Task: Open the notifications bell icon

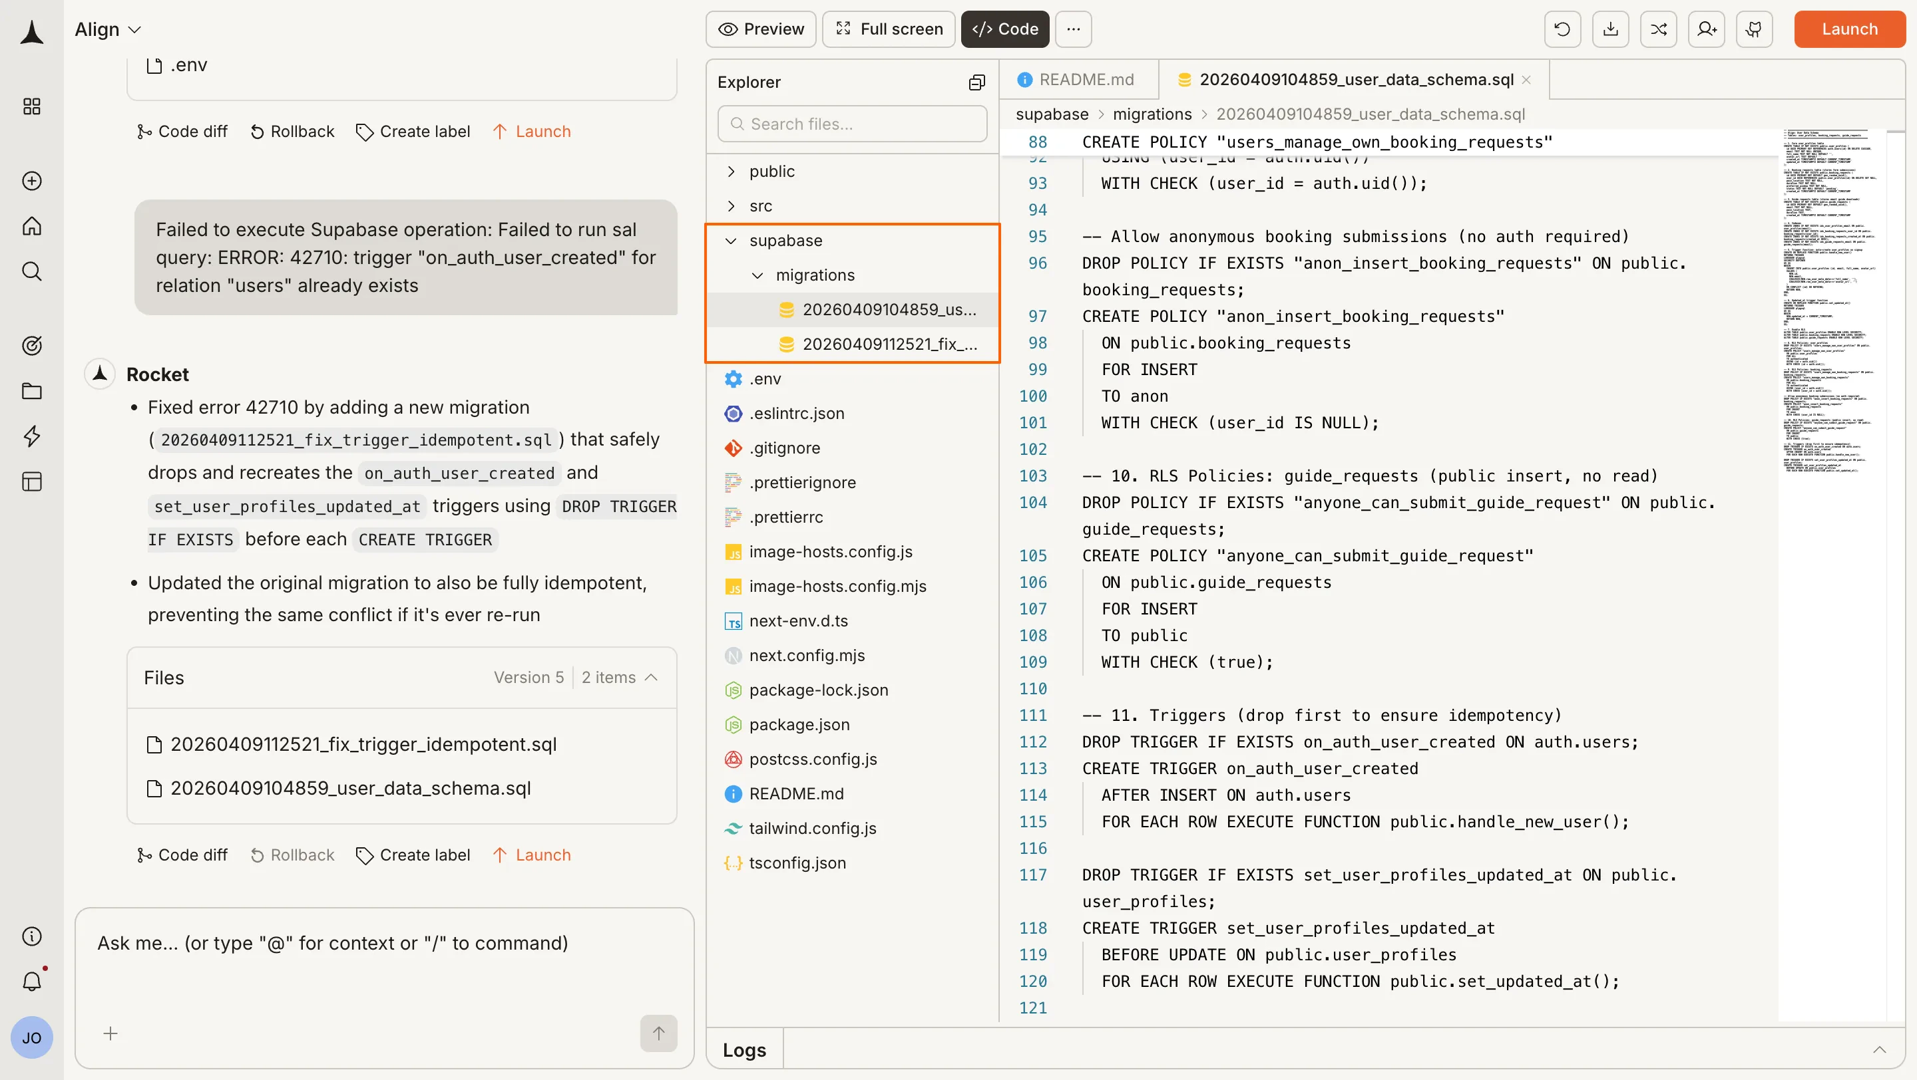Action: click(x=31, y=981)
